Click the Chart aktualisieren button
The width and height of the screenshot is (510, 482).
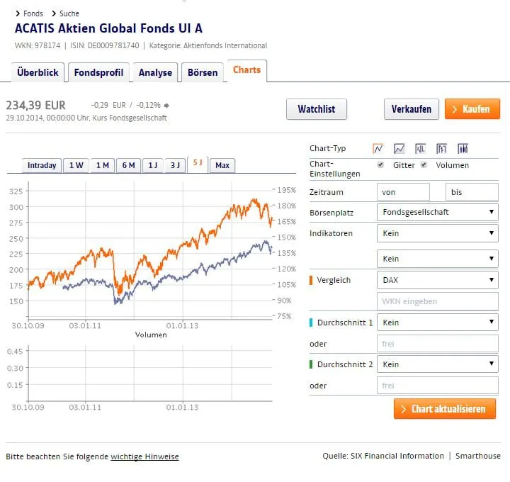(x=445, y=409)
